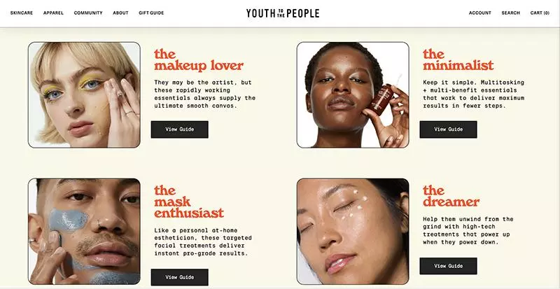560x289 pixels.
Task: Click the makeup lover photo with yellow eyeshadow
Action: click(84, 94)
